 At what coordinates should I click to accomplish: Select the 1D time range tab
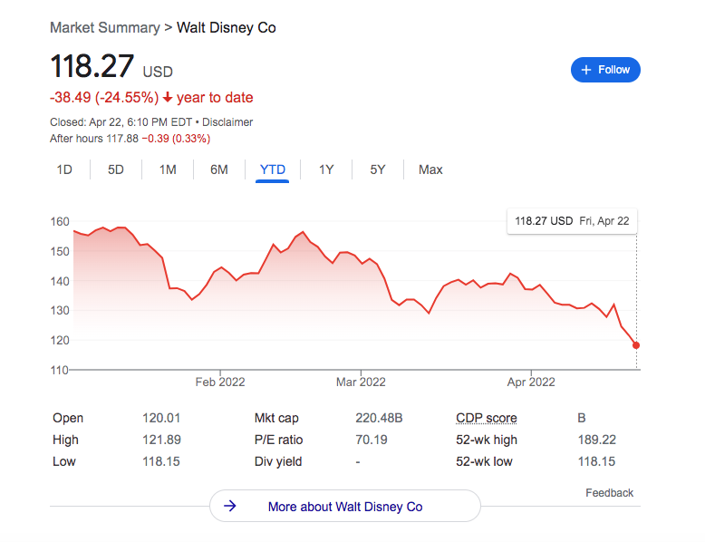pos(64,169)
